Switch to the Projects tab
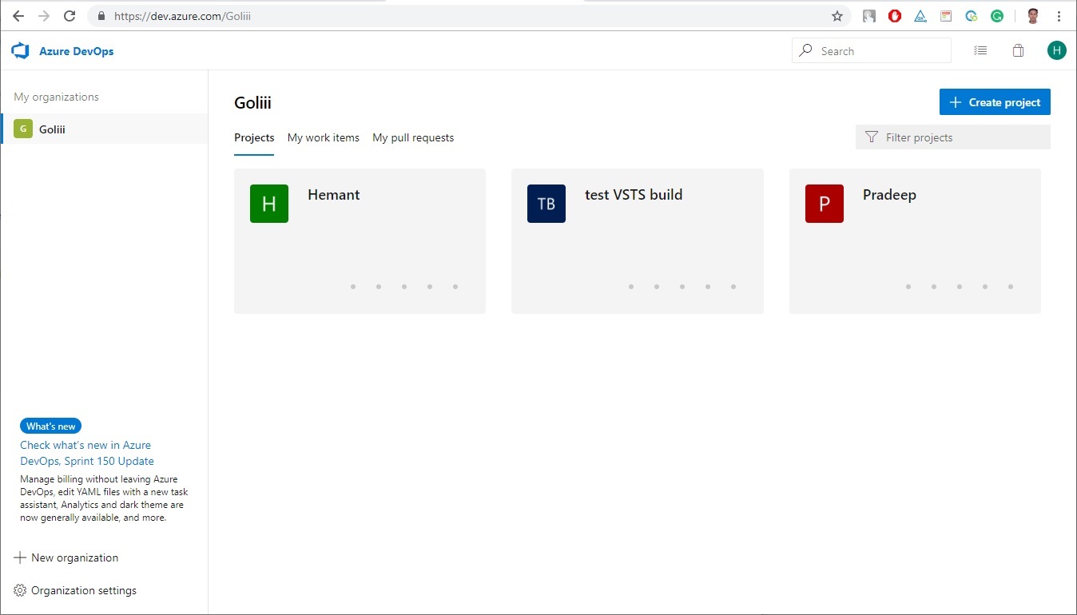Viewport: 1077px width, 615px height. 254,137
